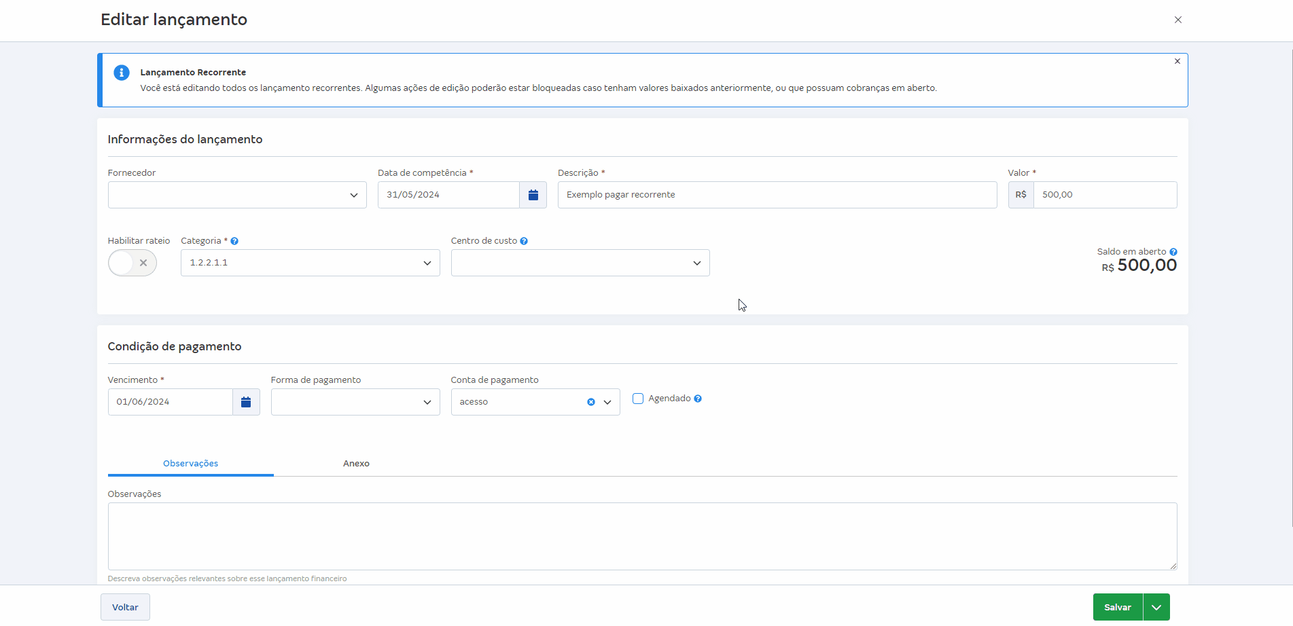Click the Agendado help question icon
This screenshot has height=626, width=1293.
pos(698,399)
